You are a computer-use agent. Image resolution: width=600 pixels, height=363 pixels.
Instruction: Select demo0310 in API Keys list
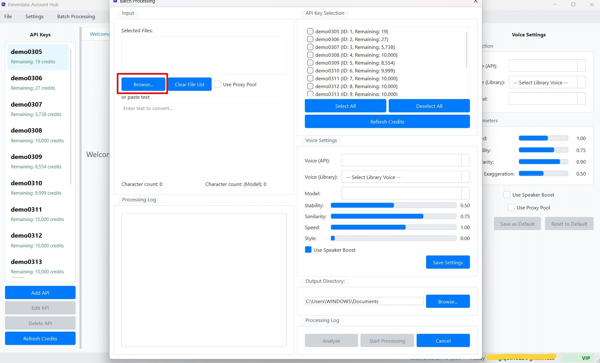click(x=37, y=188)
